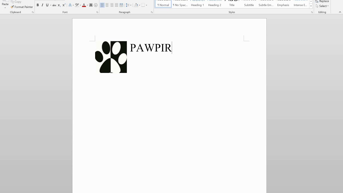Apply Heading 1 style
The image size is (343, 193).
pos(197,4)
